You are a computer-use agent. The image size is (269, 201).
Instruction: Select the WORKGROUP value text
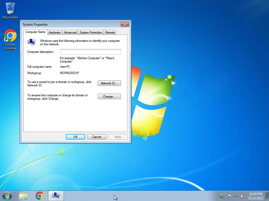click(x=69, y=73)
